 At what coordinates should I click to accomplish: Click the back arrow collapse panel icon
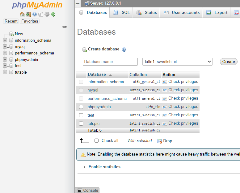(78, 3)
